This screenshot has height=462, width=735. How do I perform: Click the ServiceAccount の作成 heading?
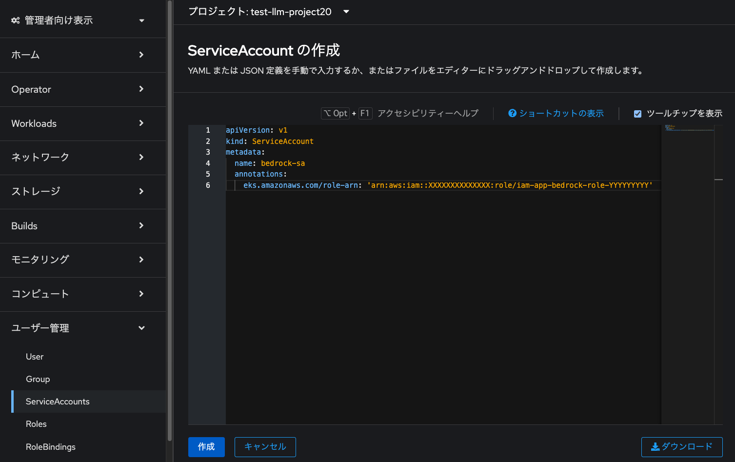(264, 50)
